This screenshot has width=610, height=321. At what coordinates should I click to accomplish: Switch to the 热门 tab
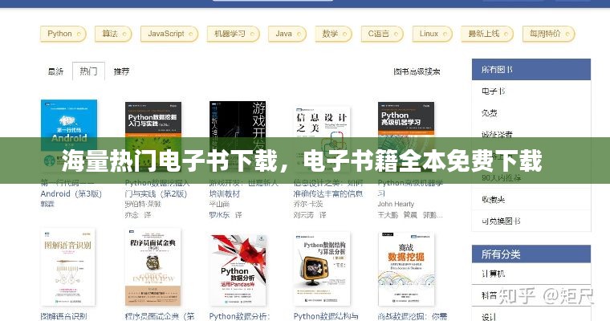coord(87,71)
